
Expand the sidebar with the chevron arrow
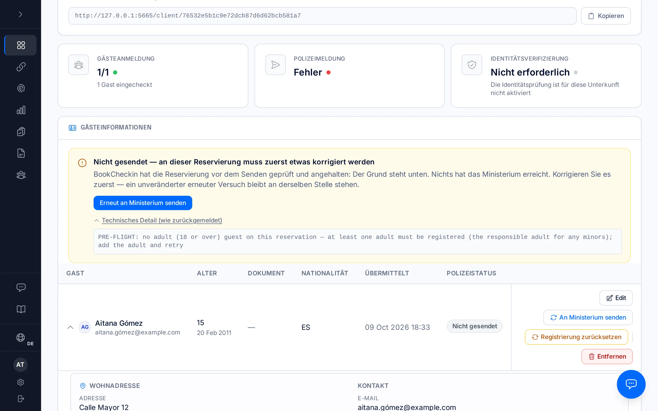pyautogui.click(x=20, y=14)
